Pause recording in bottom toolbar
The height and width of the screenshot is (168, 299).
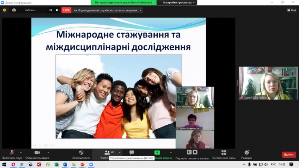click(189, 152)
